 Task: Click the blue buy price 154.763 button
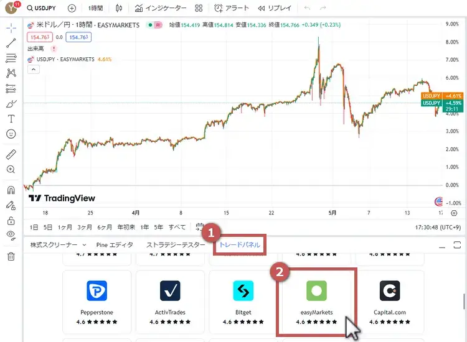point(78,37)
